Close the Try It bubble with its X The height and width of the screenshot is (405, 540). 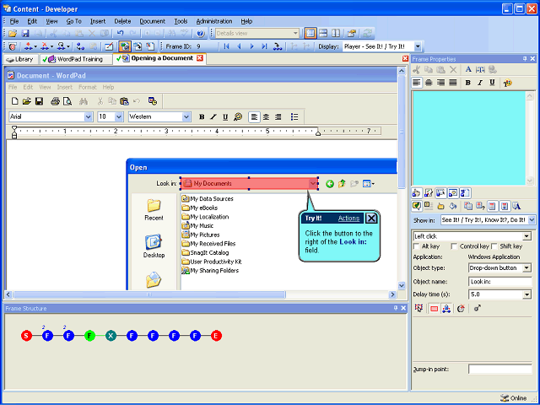click(371, 219)
